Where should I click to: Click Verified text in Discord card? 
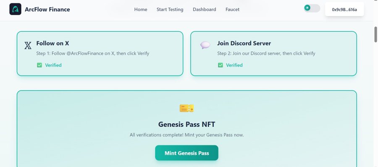[234, 65]
